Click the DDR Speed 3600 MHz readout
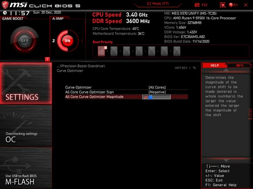Image resolution: width=253 pixels, height=189 pixels. [x=121, y=21]
